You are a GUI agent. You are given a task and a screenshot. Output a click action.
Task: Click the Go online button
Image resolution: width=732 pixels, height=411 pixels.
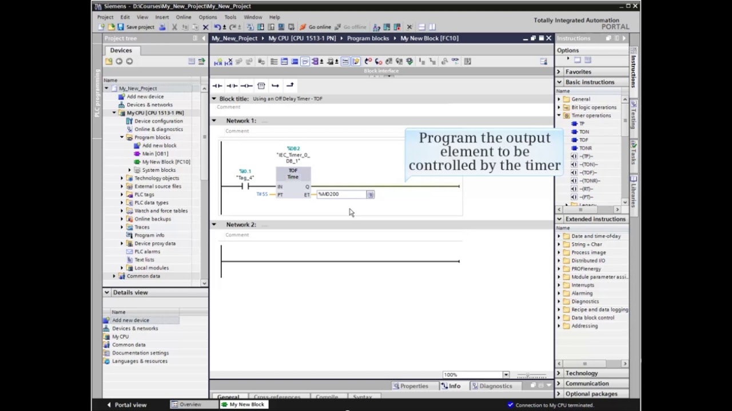(315, 27)
